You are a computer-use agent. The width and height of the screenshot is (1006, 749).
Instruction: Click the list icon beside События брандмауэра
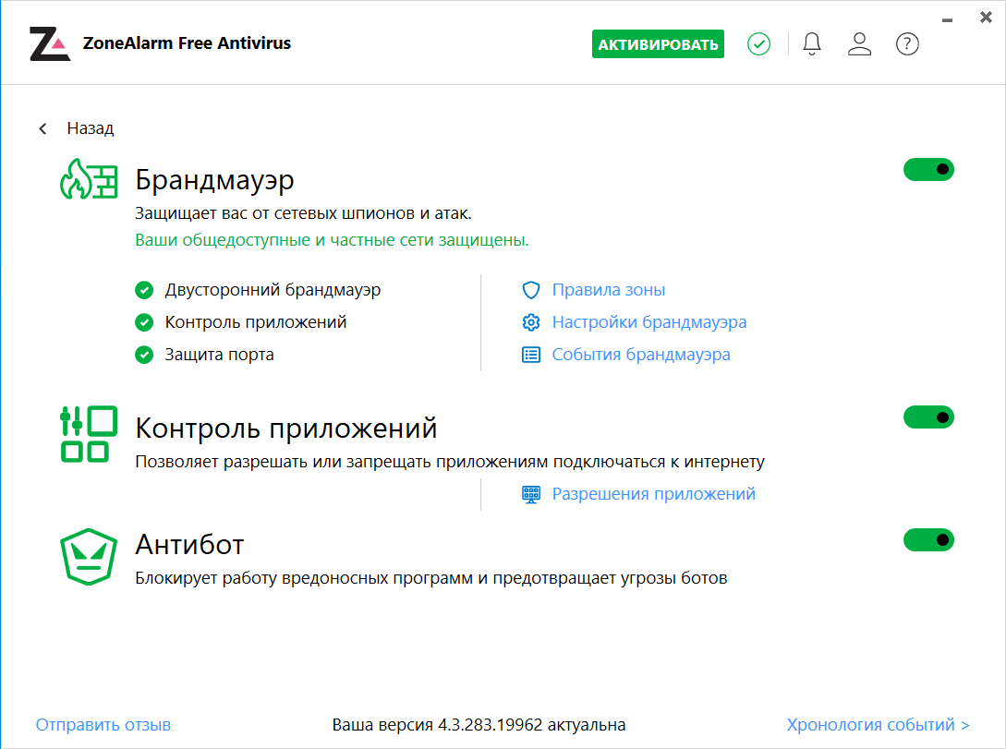click(x=531, y=355)
